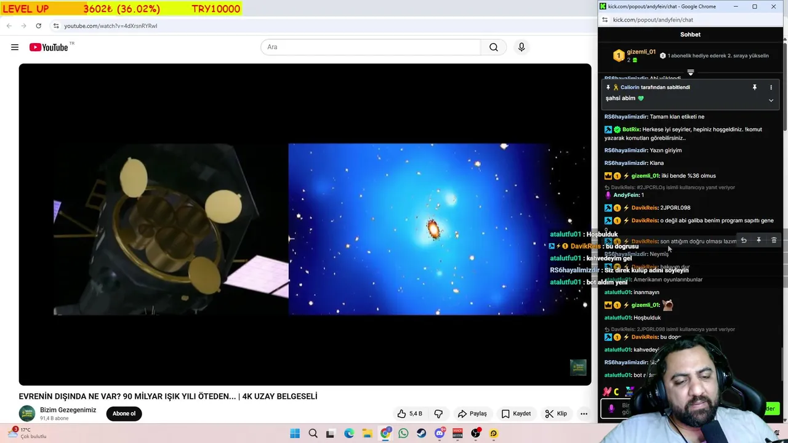The width and height of the screenshot is (788, 443).
Task: Open Discord from the taskbar
Action: (440, 434)
